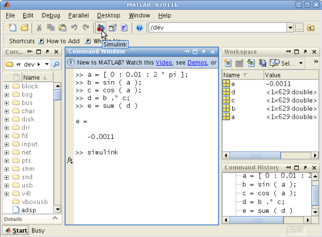
Task: Minimize the Current Folder panel
Action: point(30,52)
